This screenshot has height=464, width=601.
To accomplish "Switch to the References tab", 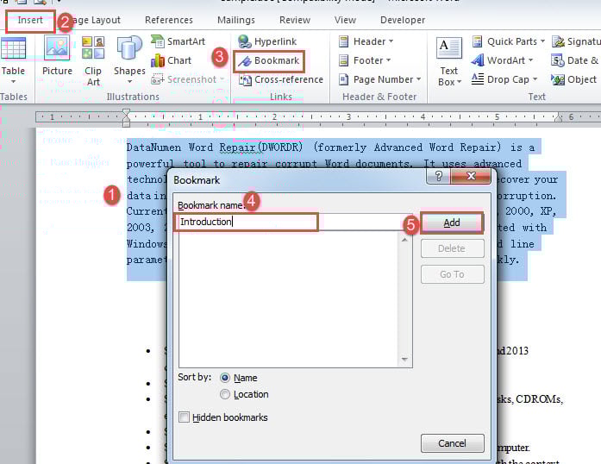I will pyautogui.click(x=169, y=21).
